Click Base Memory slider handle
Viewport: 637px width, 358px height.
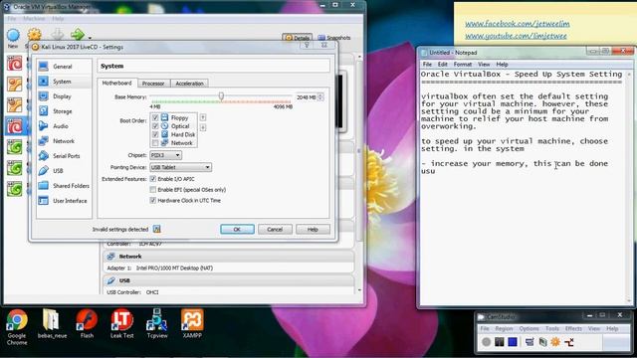pos(221,96)
